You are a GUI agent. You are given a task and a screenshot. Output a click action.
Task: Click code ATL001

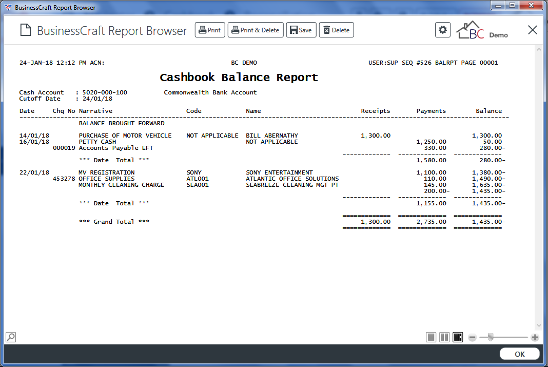(x=198, y=179)
